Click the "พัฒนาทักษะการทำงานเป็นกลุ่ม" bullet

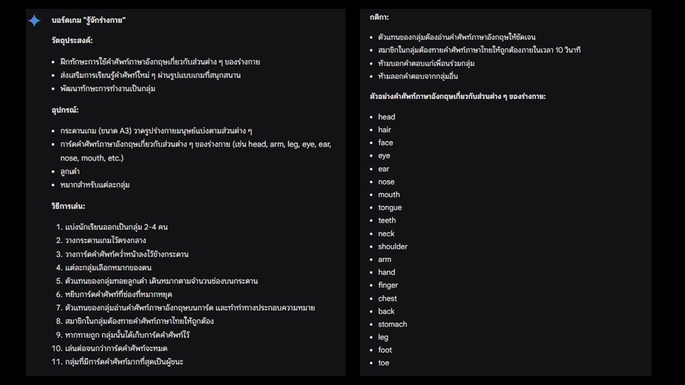[108, 89]
